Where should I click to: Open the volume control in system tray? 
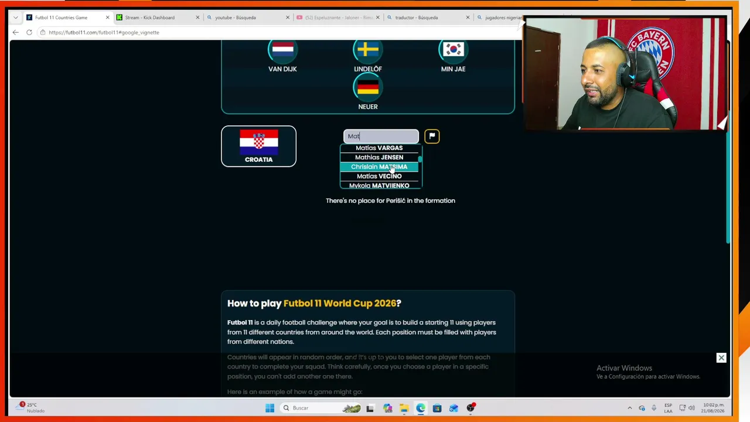tap(691, 408)
